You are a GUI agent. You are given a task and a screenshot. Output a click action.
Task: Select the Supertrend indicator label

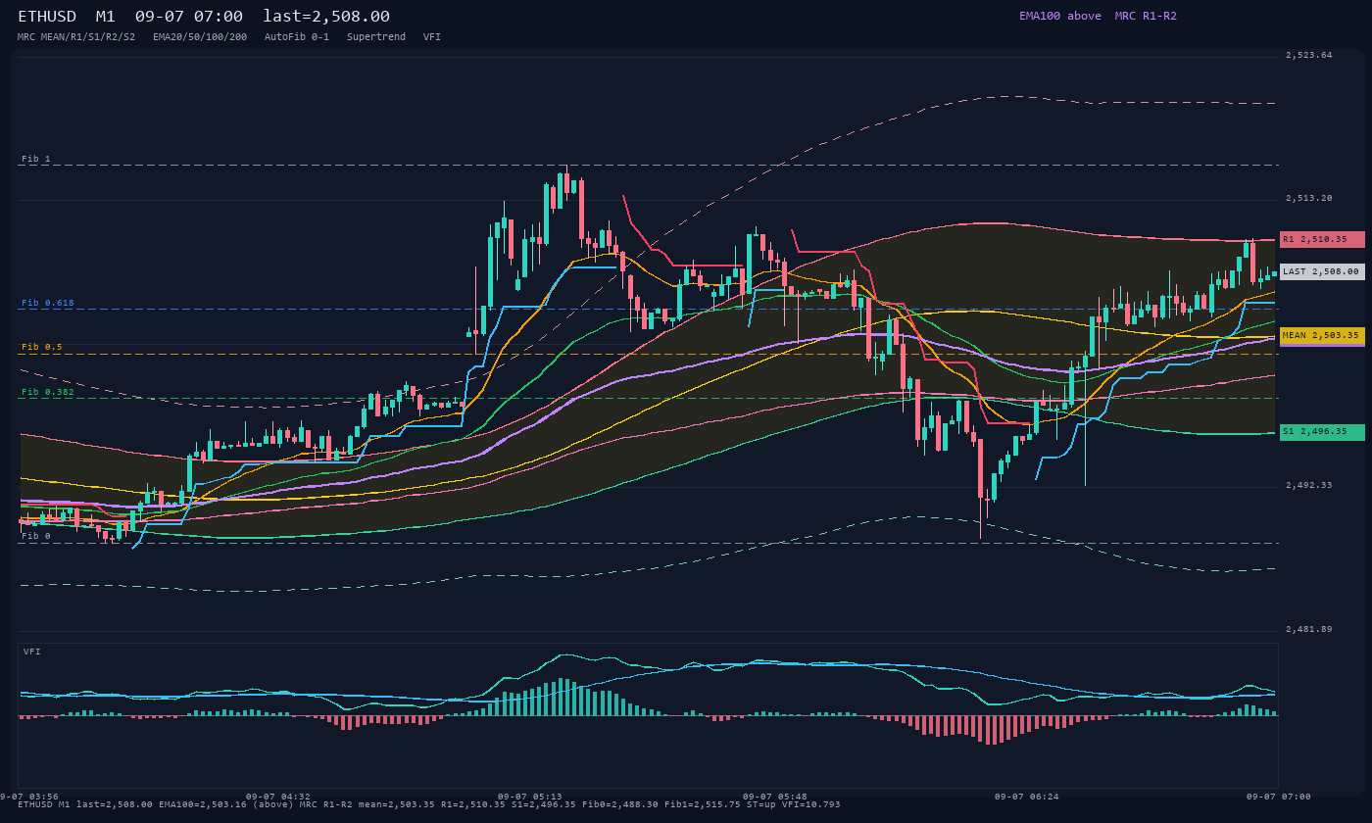(x=376, y=36)
